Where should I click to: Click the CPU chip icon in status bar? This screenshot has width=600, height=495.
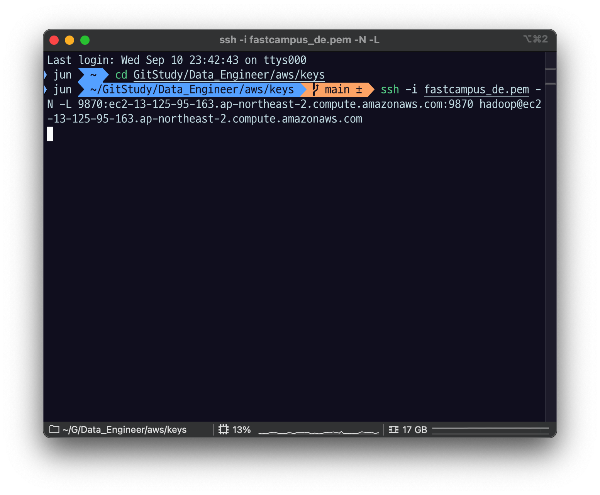[224, 429]
